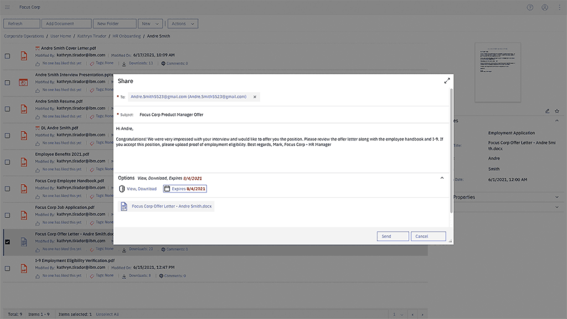Cancel the Share dialog
This screenshot has height=319, width=567.
428,237
